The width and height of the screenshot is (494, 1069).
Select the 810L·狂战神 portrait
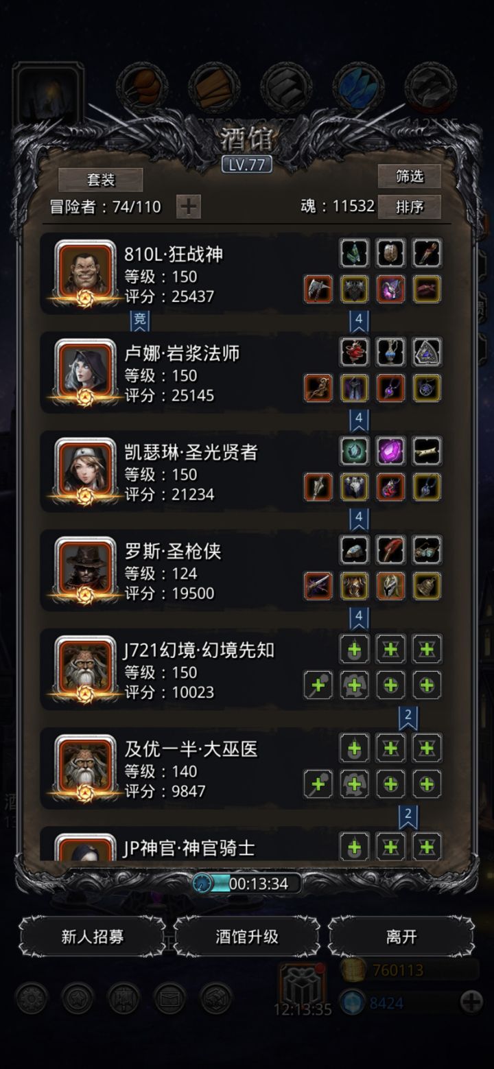[85, 272]
